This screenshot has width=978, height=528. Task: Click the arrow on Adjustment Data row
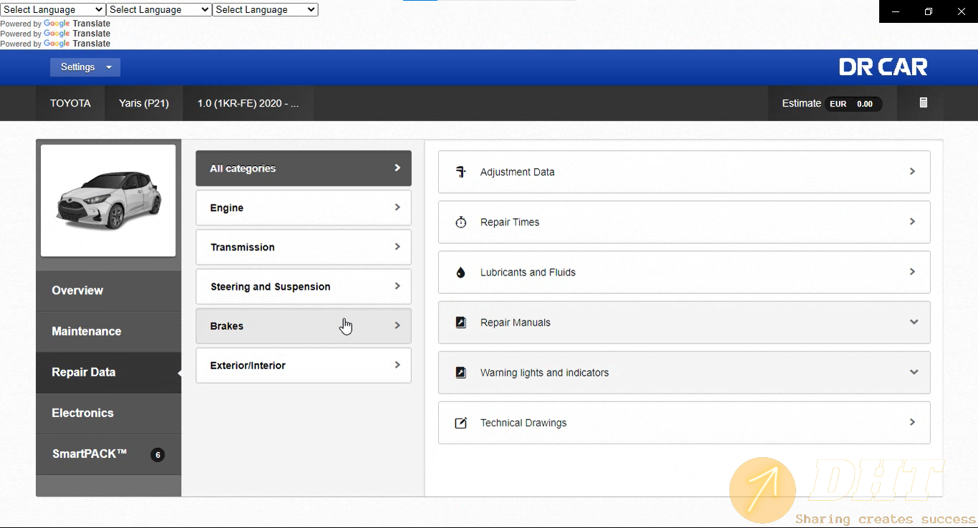(912, 172)
